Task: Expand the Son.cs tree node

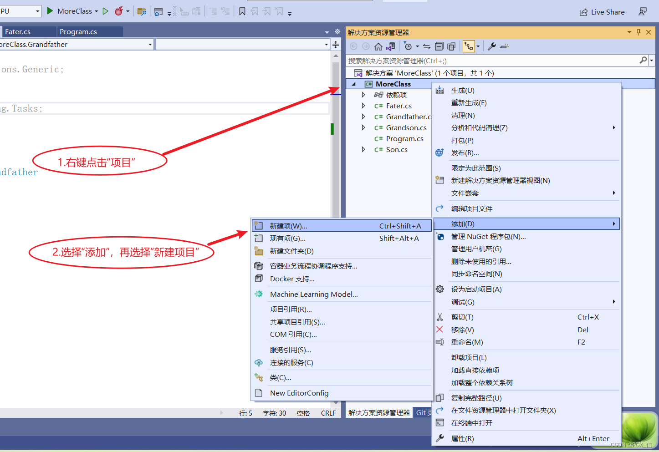Action: tap(363, 149)
